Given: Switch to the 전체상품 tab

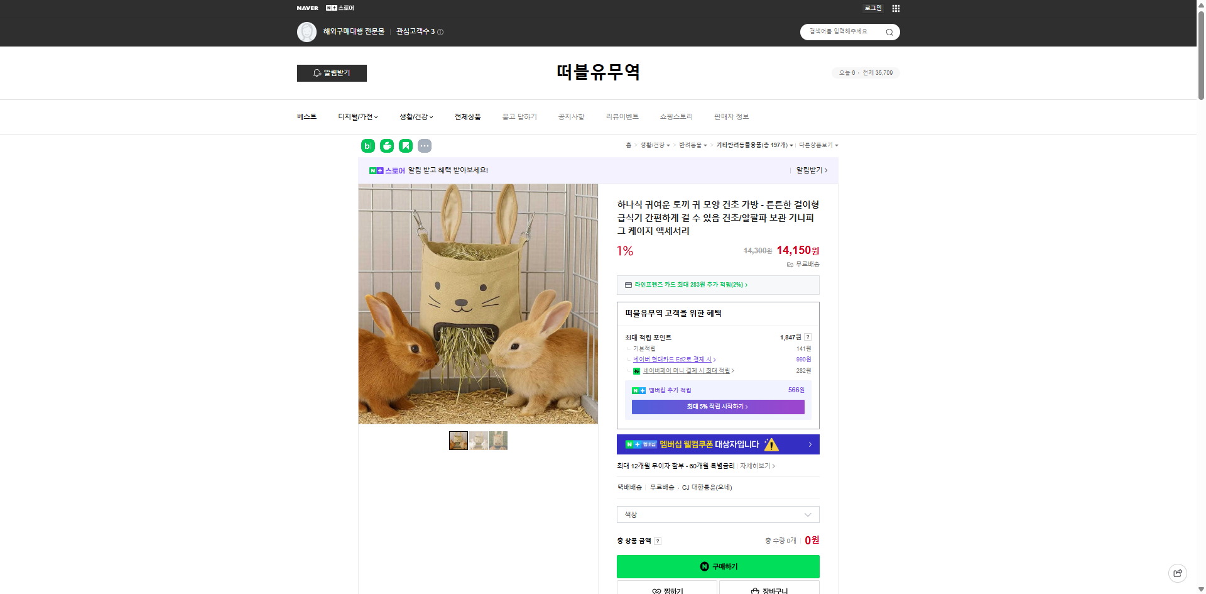Looking at the screenshot, I should [467, 117].
